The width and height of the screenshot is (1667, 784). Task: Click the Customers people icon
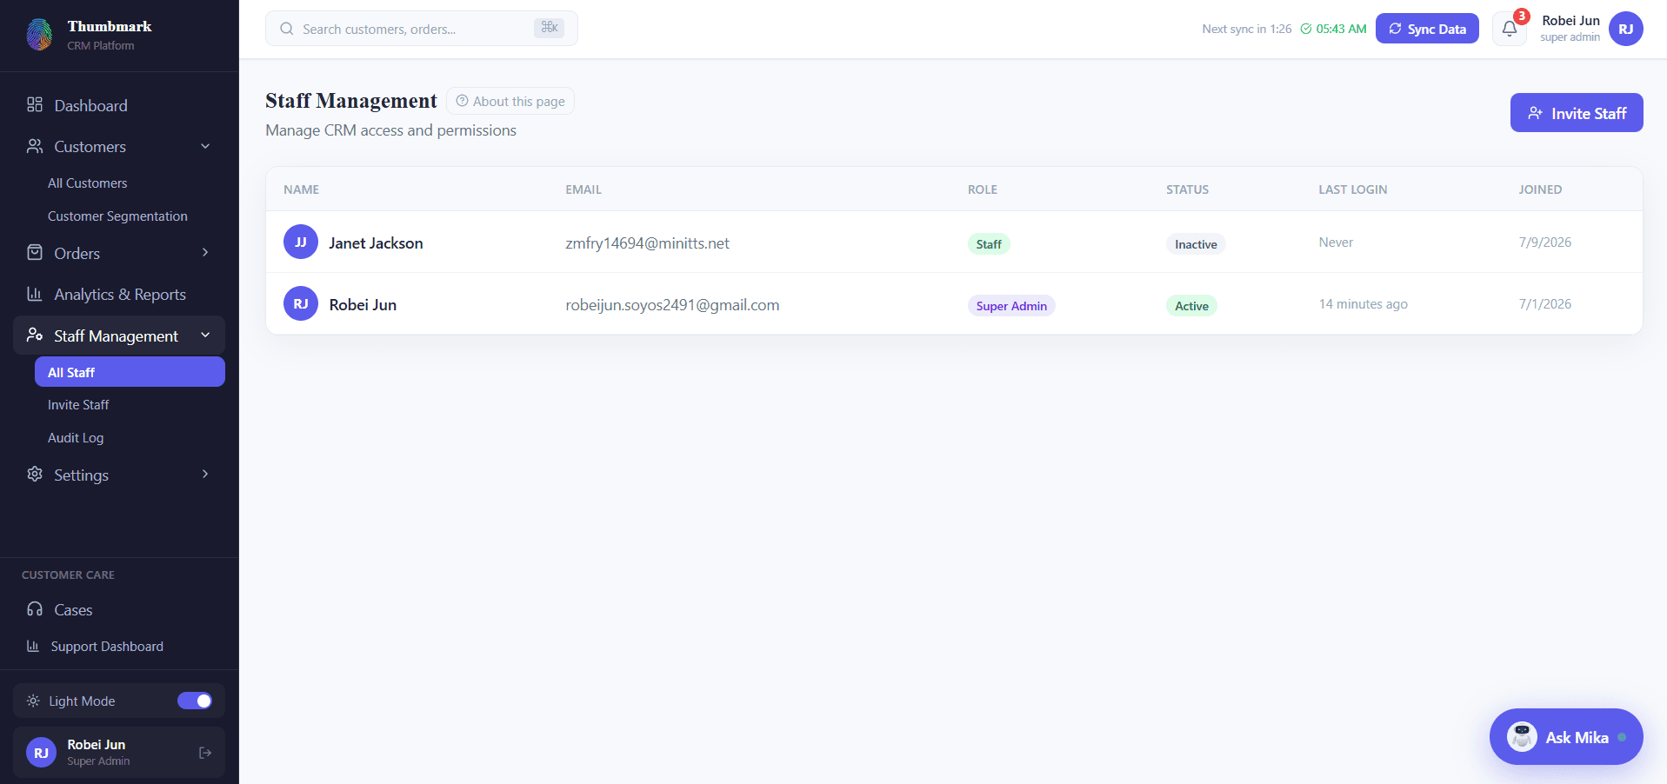tap(35, 146)
